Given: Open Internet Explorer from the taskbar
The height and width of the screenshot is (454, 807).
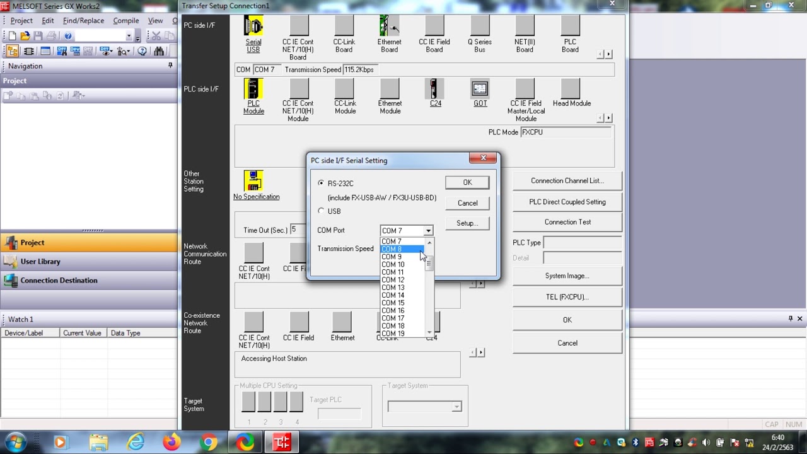Looking at the screenshot, I should tap(135, 442).
